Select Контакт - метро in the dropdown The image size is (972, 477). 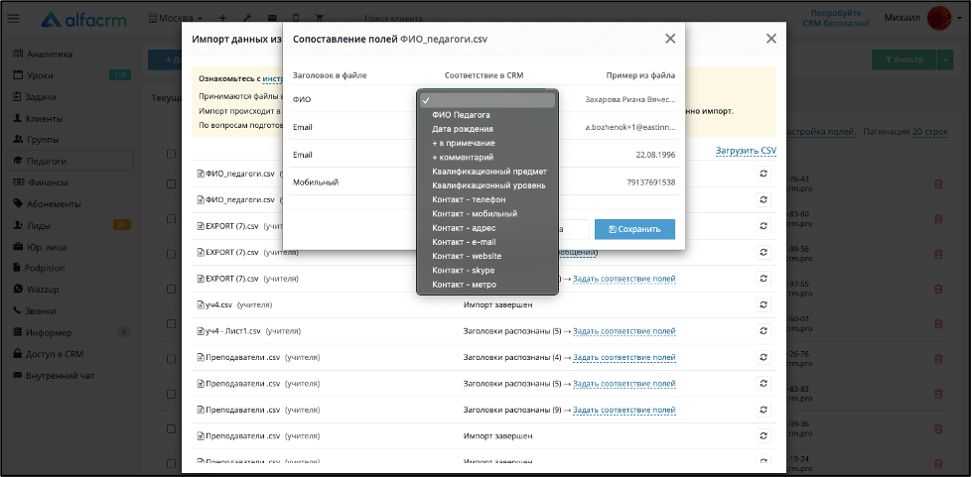coord(487,285)
